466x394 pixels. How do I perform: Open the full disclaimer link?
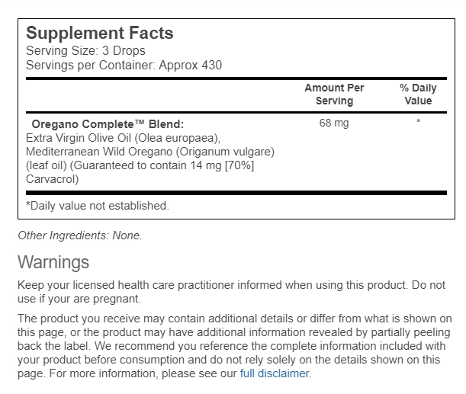(x=275, y=373)
